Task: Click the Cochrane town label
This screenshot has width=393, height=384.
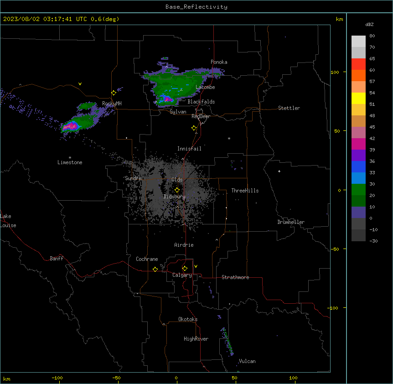Action: [x=147, y=259]
